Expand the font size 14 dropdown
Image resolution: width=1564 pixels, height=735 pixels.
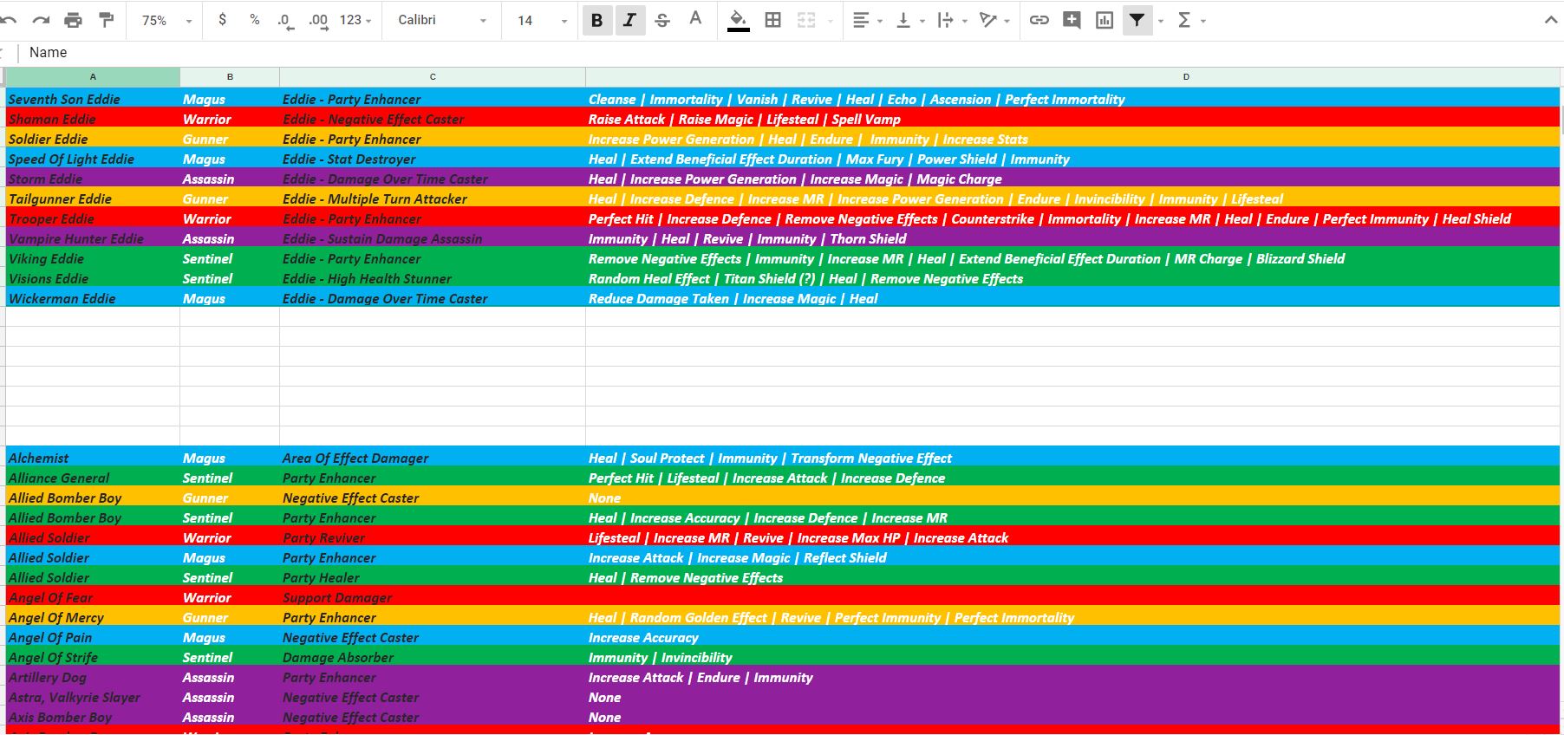542,20
